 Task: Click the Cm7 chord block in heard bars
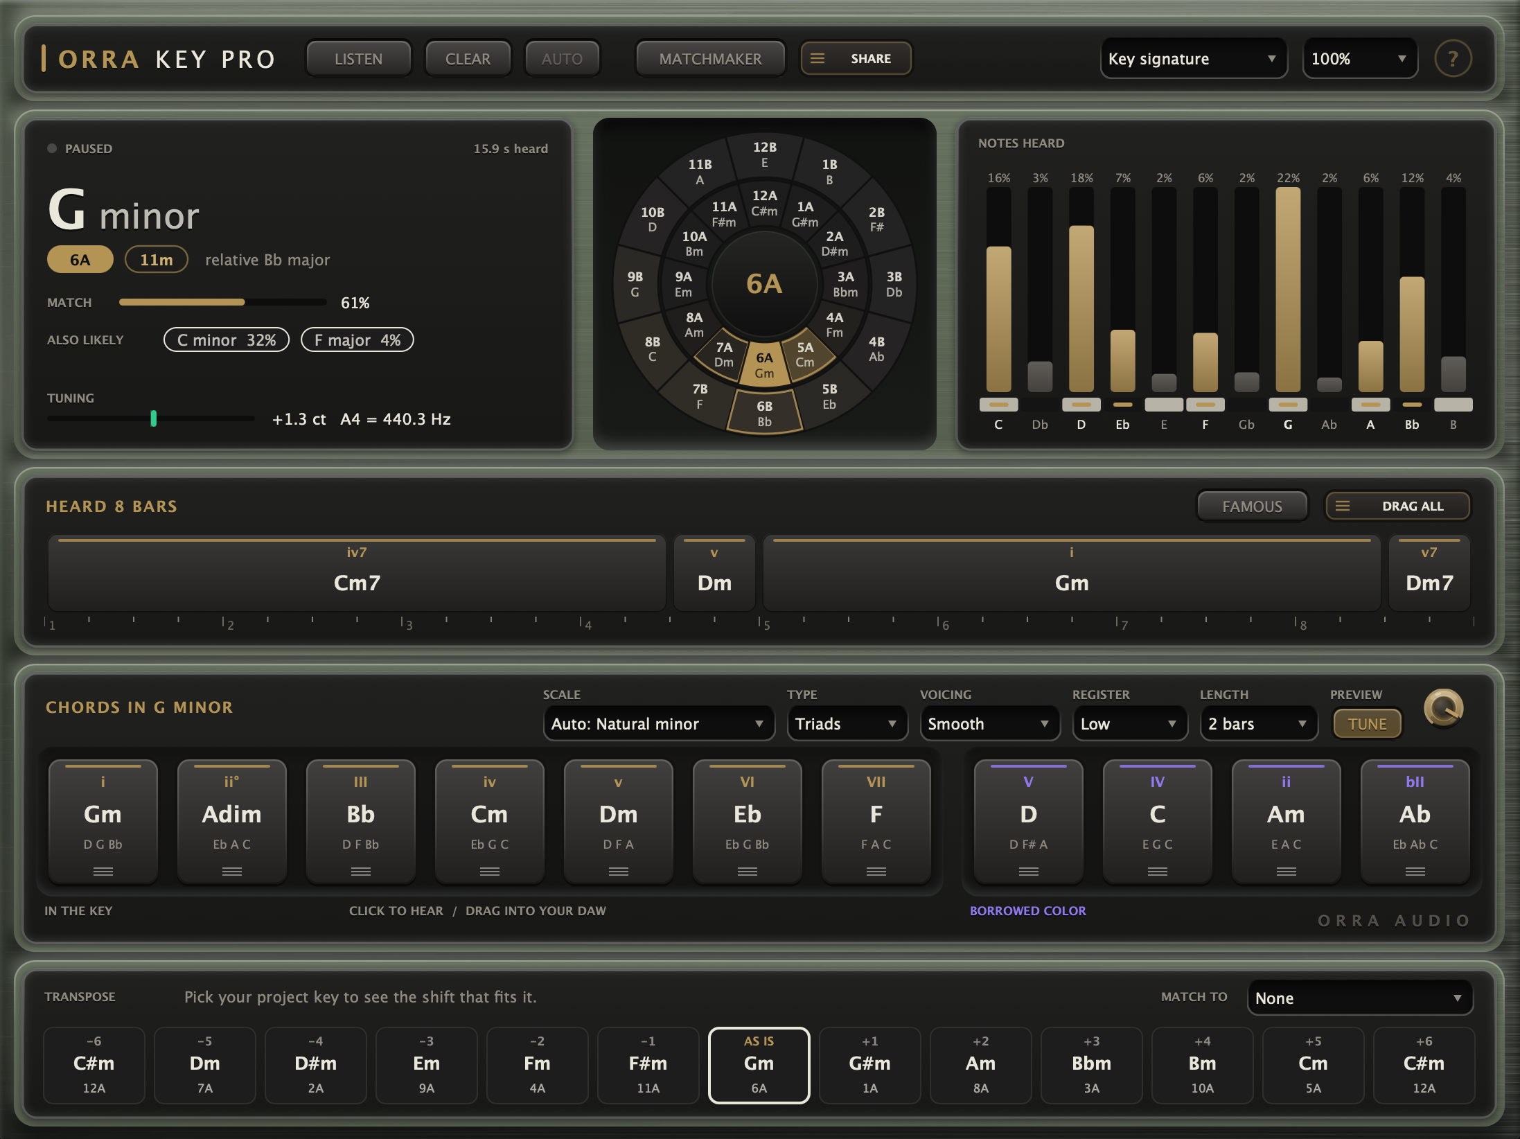pos(357,573)
